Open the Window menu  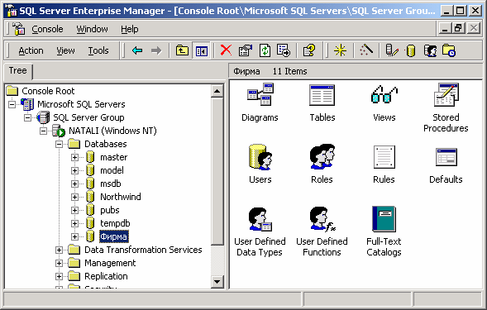(92, 29)
